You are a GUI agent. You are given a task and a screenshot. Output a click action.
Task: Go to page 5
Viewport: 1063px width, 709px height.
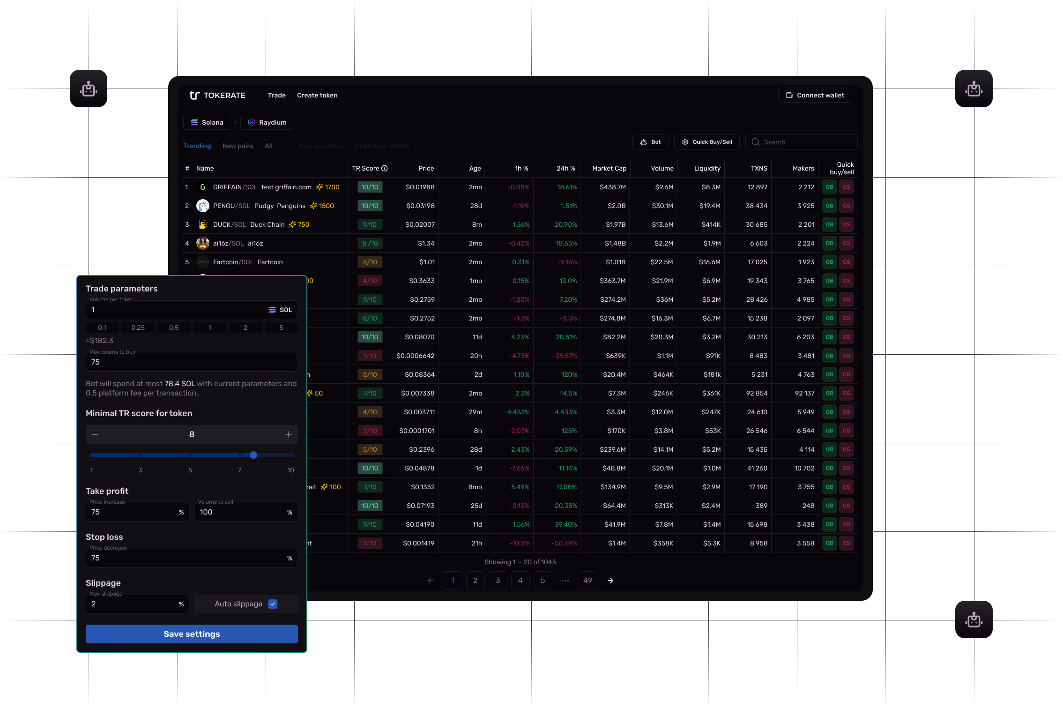pyautogui.click(x=543, y=581)
